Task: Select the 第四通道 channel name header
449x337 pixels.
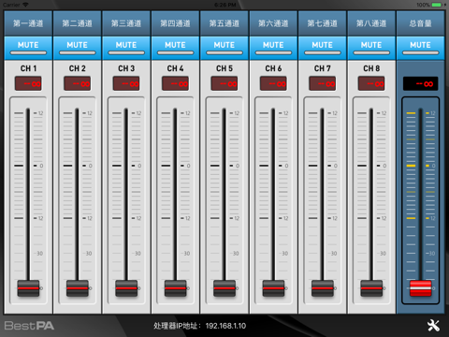Action: point(175,23)
